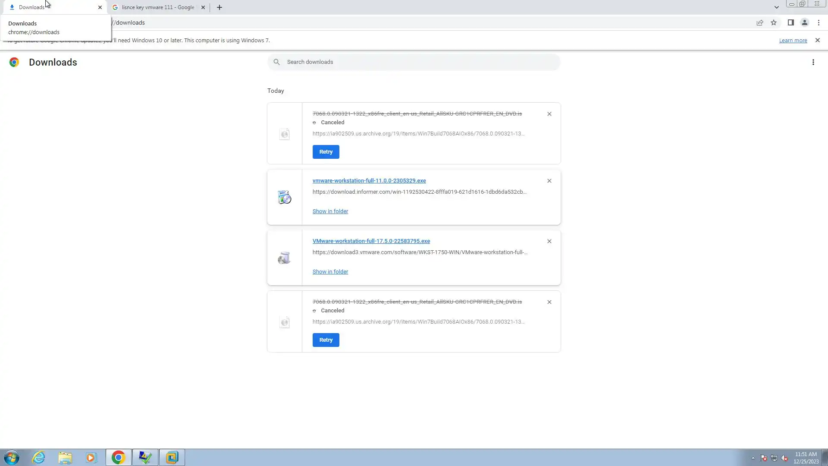Open the profile avatar icon
This screenshot has width=828, height=466.
click(x=804, y=23)
